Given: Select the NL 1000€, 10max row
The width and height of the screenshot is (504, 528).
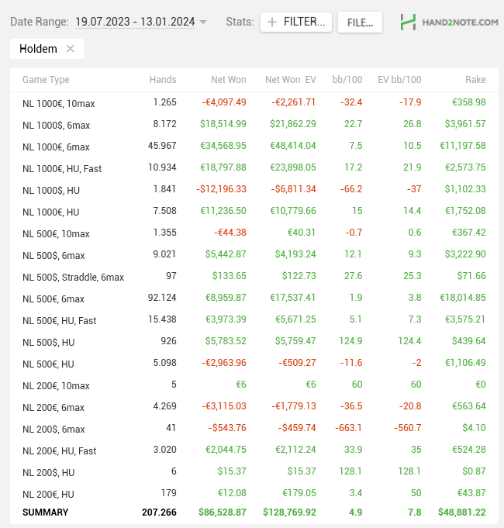Looking at the screenshot, I should (254, 102).
